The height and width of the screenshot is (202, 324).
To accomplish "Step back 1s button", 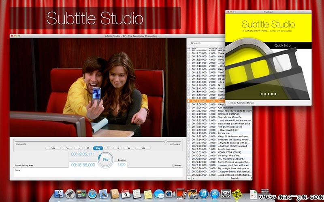I will click(79, 148).
